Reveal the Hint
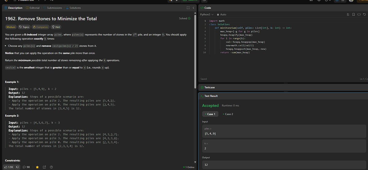This screenshot has width=368, height=170. click(56, 27)
